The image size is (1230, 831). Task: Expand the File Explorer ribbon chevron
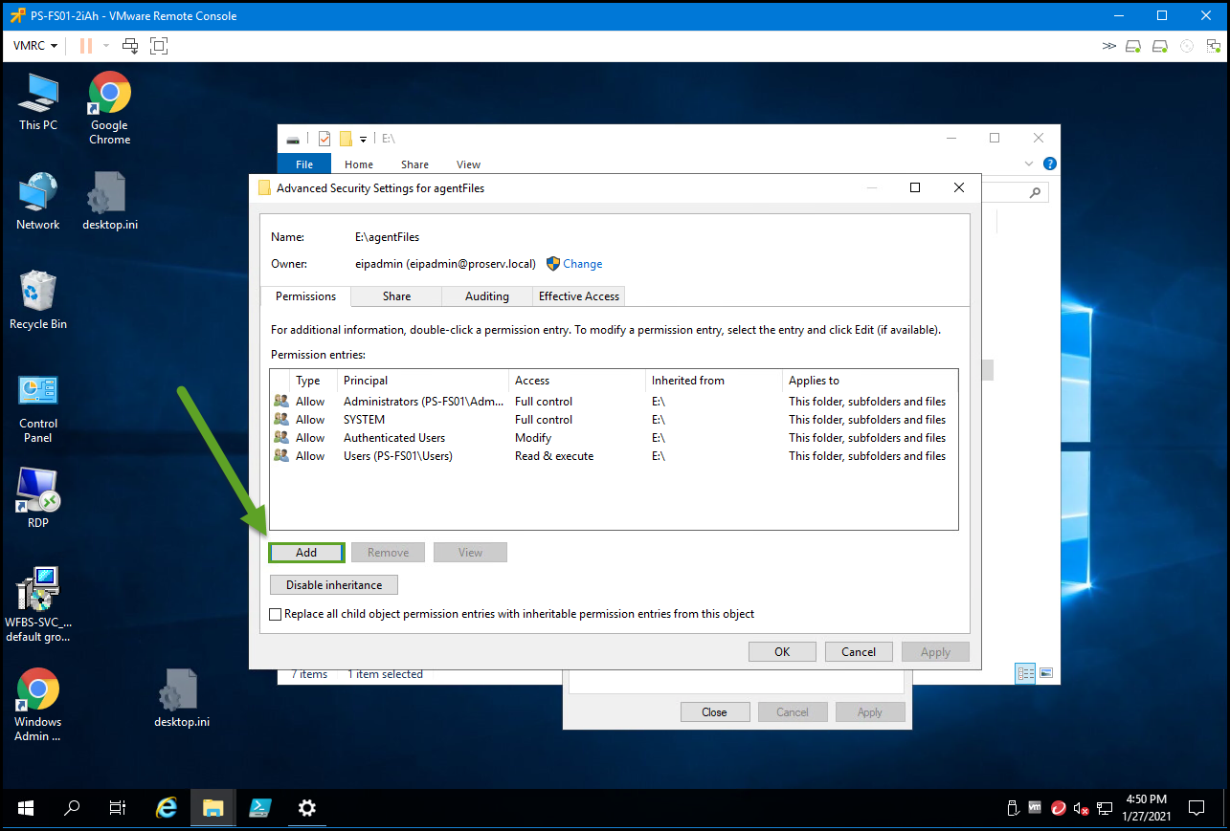pyautogui.click(x=1029, y=164)
